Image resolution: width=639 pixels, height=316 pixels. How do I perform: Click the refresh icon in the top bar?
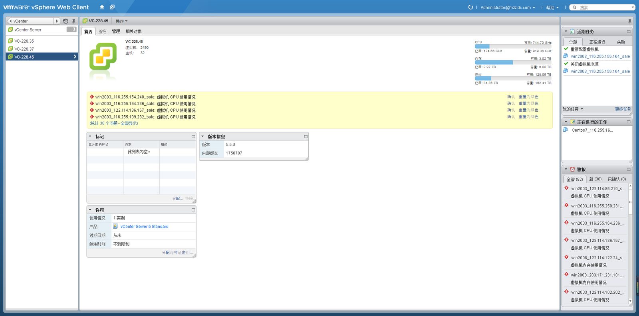470,7
